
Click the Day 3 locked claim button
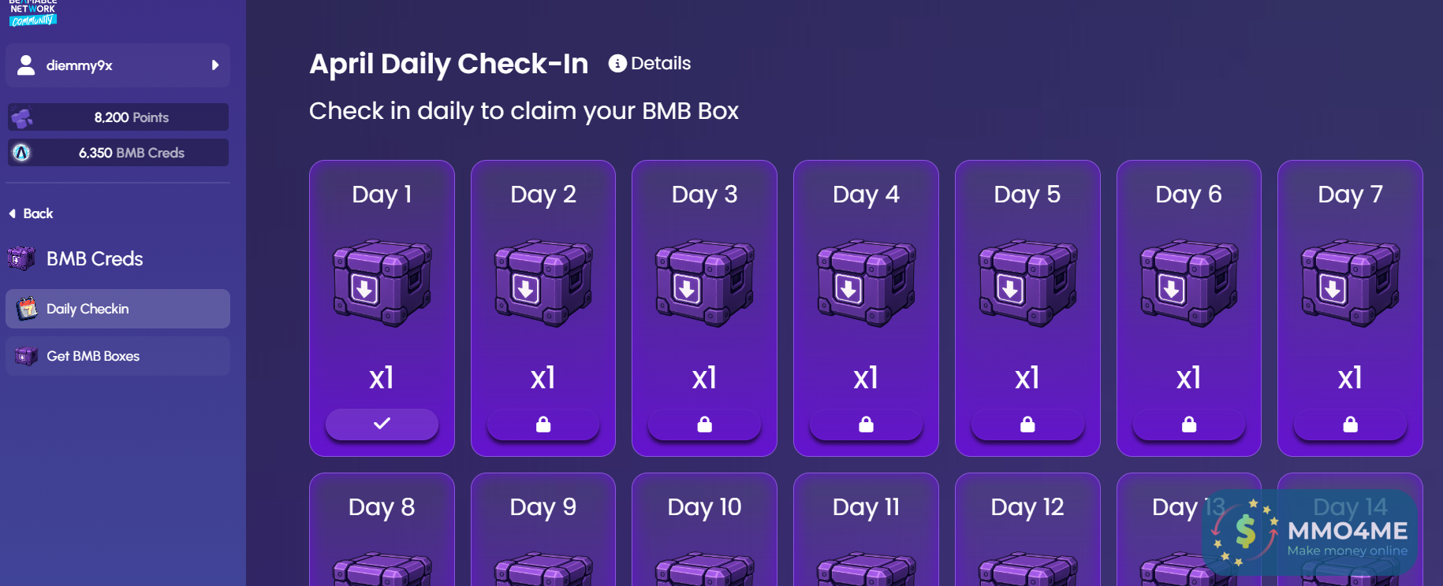pyautogui.click(x=704, y=425)
